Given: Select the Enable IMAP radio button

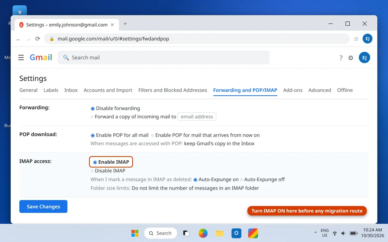Looking at the screenshot, I should point(95,162).
